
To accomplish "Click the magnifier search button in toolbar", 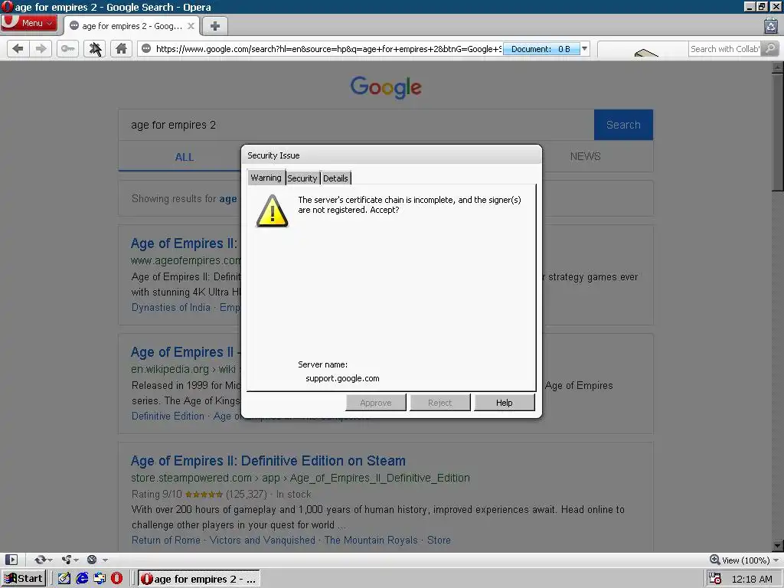I will click(x=770, y=48).
